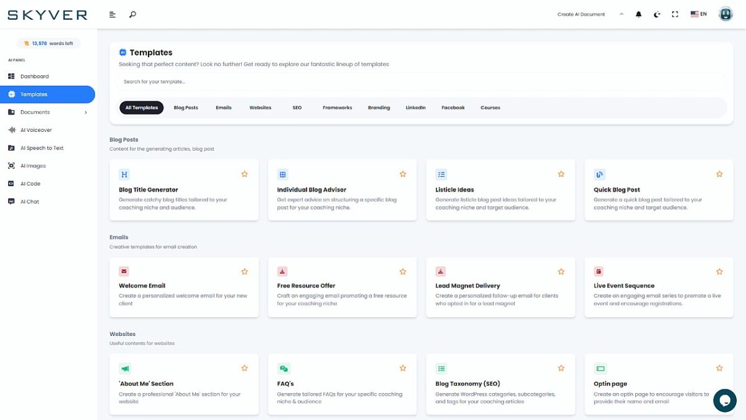This screenshot has width=746, height=420.
Task: Expand the Documents submenu chevron
Action: (x=86, y=113)
